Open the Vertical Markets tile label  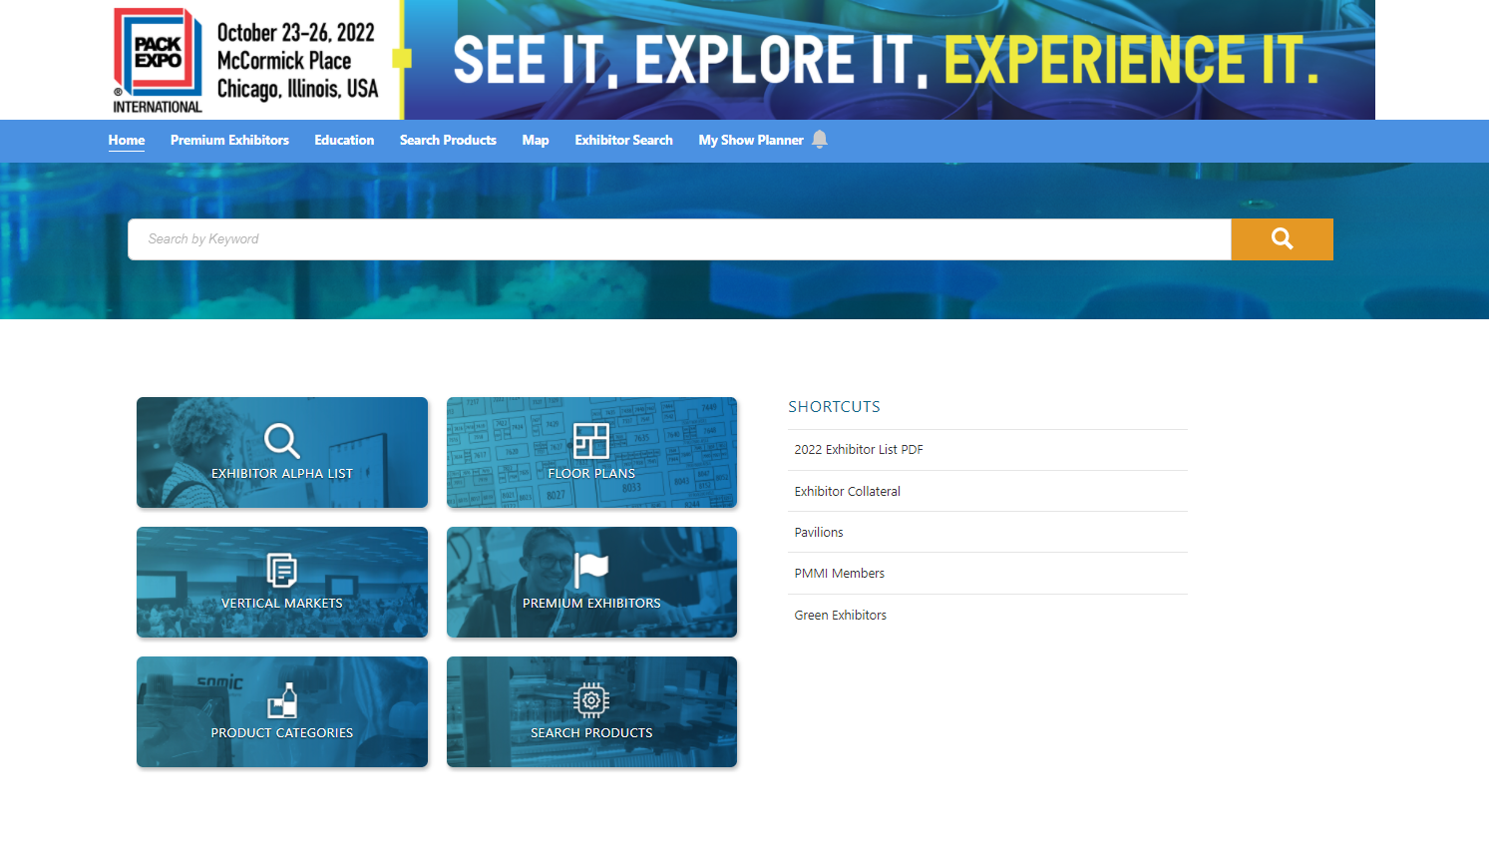[x=282, y=604]
